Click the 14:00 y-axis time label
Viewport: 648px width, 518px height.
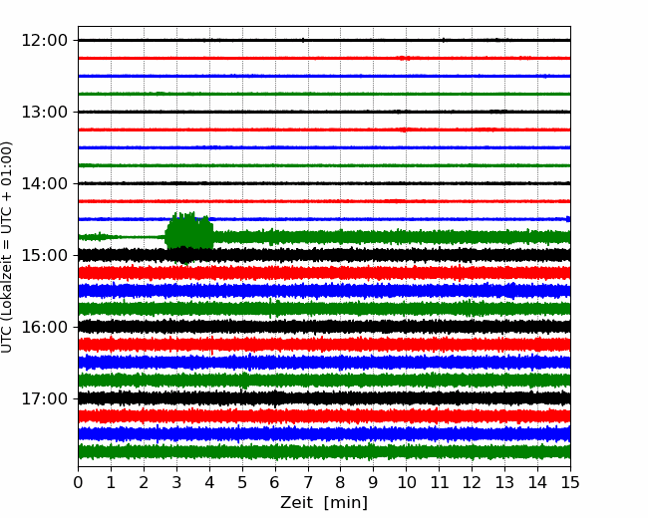coord(44,184)
